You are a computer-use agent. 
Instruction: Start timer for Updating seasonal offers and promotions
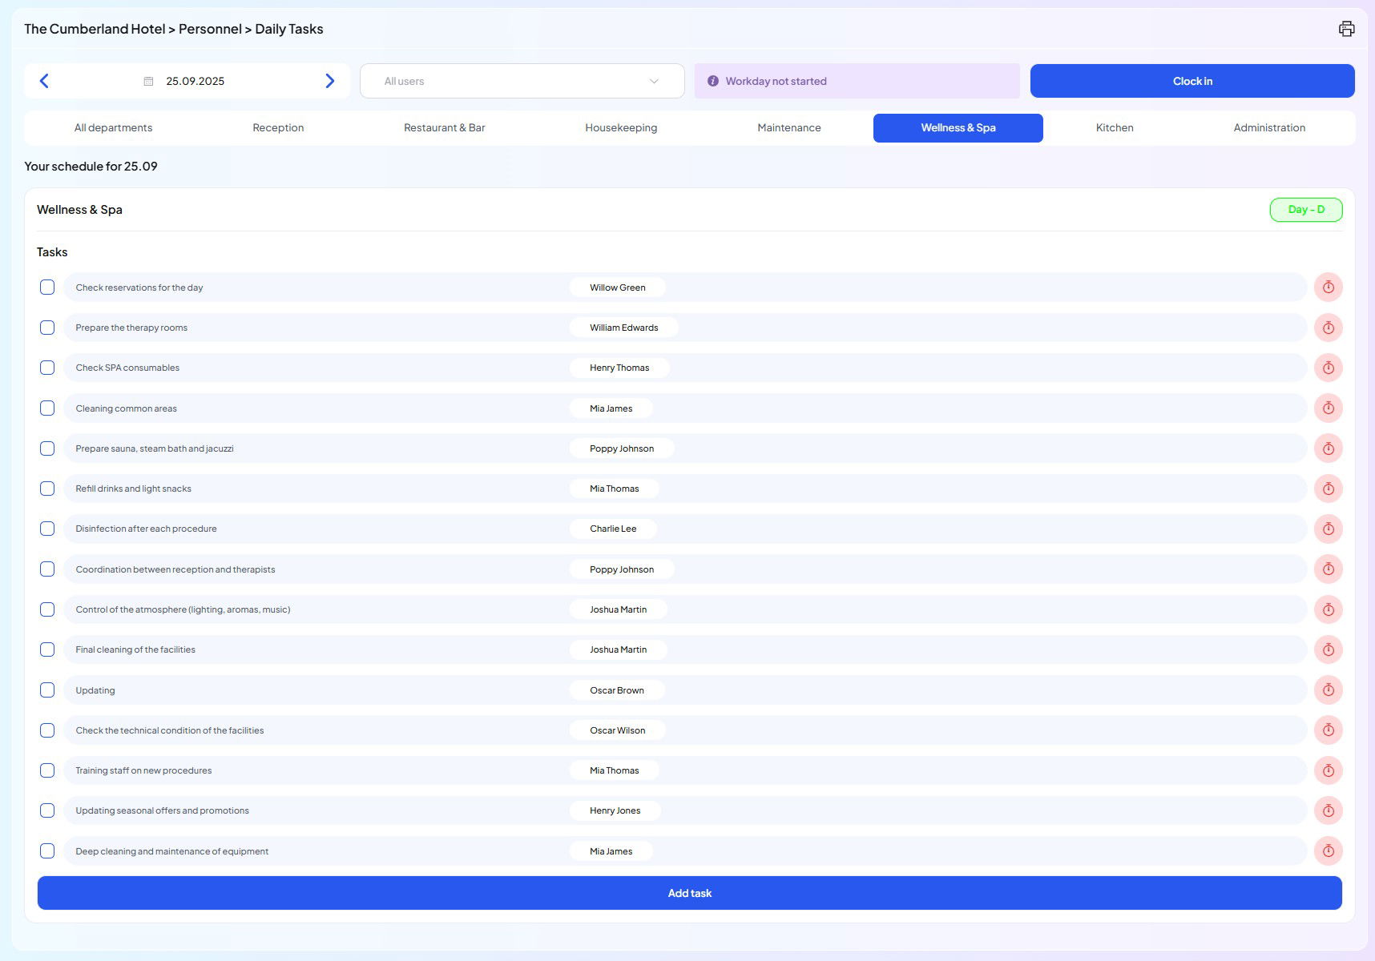click(1328, 810)
